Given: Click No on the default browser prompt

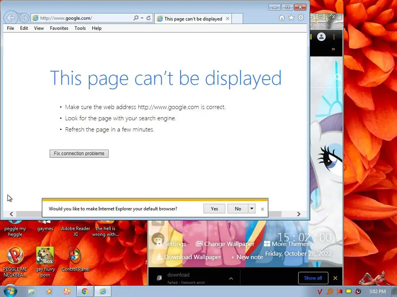Looking at the screenshot, I should click(x=238, y=208).
